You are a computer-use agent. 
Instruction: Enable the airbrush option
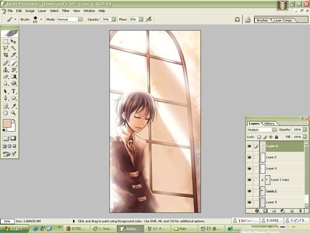tap(149, 19)
